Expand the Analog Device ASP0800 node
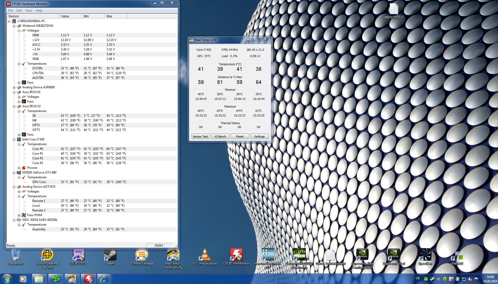The image size is (498, 284). [x=14, y=88]
